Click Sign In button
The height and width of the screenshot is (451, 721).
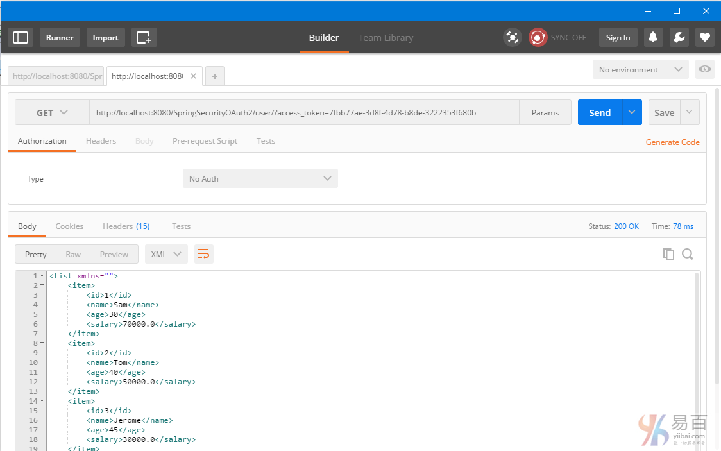[618, 37]
